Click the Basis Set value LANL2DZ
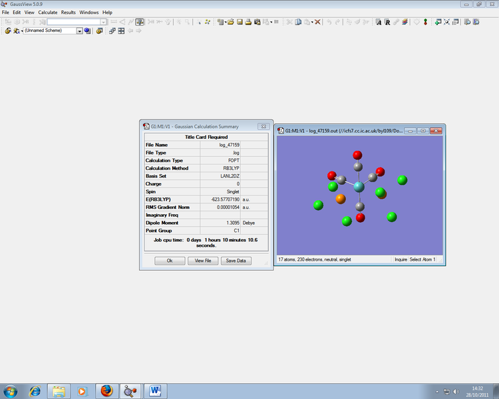The image size is (499, 399). pos(230,176)
